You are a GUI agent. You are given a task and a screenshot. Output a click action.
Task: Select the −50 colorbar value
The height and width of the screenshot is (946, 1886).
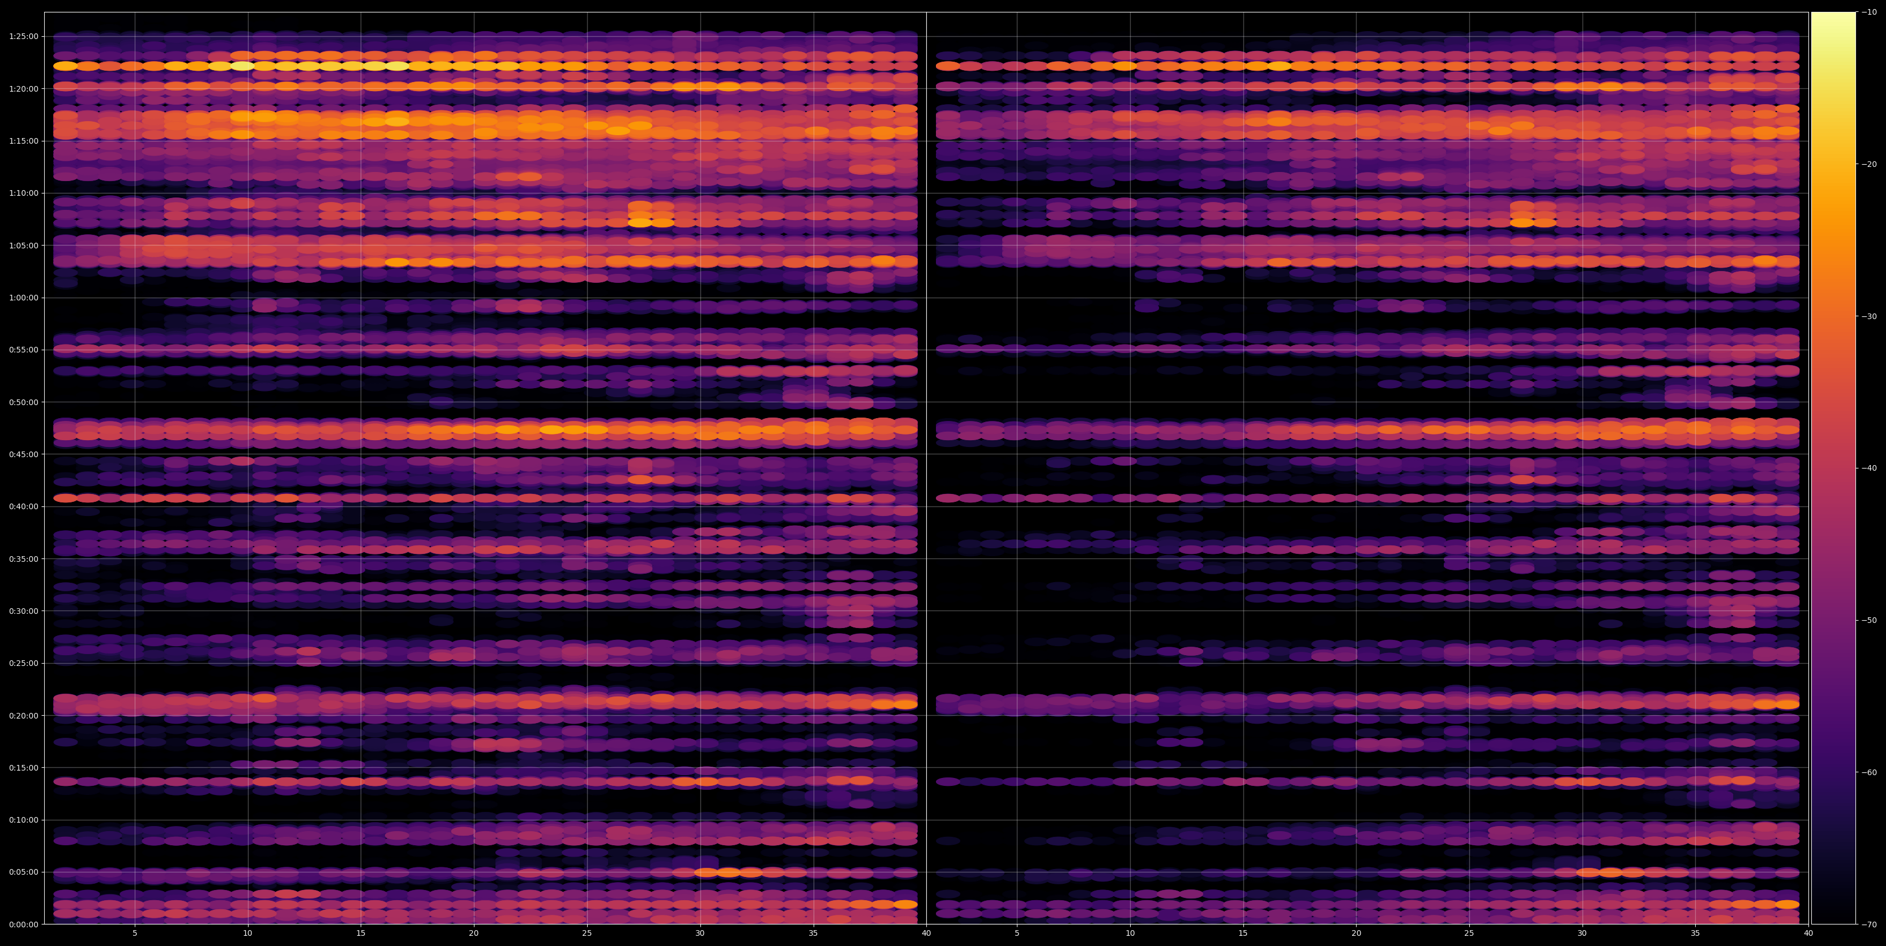pyautogui.click(x=1869, y=621)
